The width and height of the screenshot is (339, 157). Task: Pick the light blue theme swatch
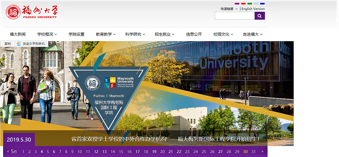(x=256, y=4)
